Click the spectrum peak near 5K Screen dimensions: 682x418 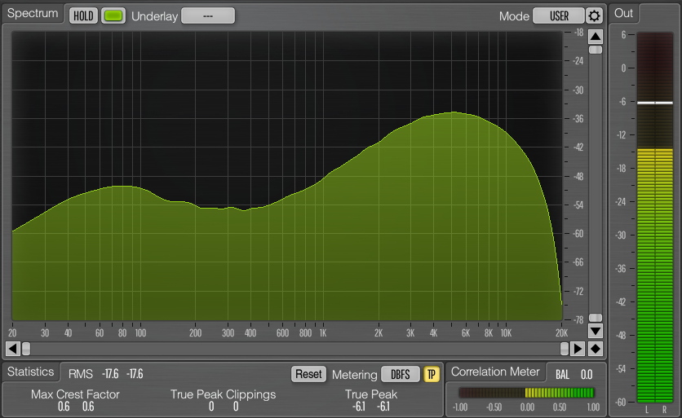454,113
